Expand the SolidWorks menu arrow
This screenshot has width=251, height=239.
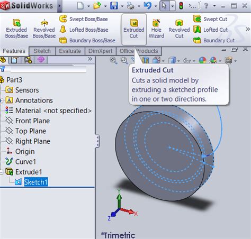click(59, 6)
